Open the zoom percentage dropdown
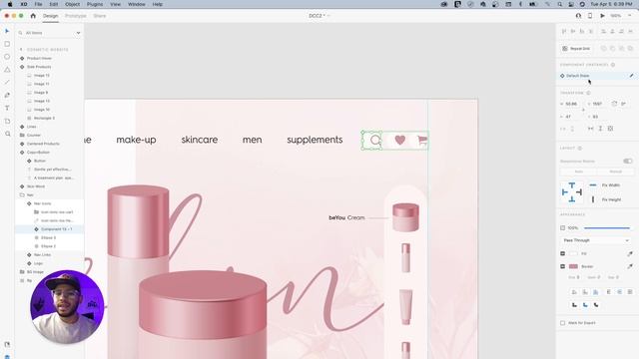The image size is (639, 359). (630, 16)
